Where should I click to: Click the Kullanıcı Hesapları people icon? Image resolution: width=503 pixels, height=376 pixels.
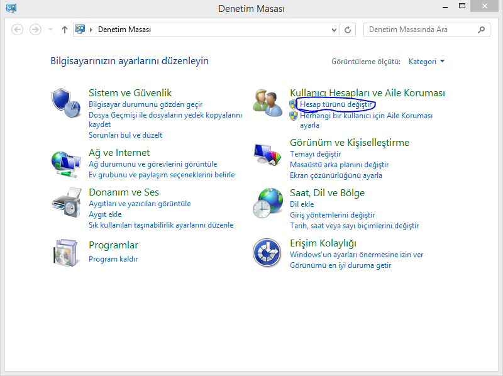268,103
